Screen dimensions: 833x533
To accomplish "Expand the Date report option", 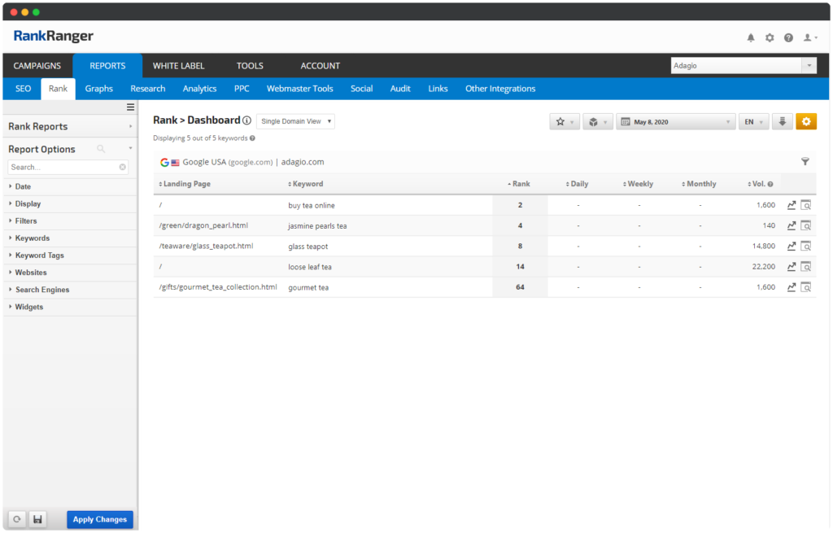I will tap(70, 186).
